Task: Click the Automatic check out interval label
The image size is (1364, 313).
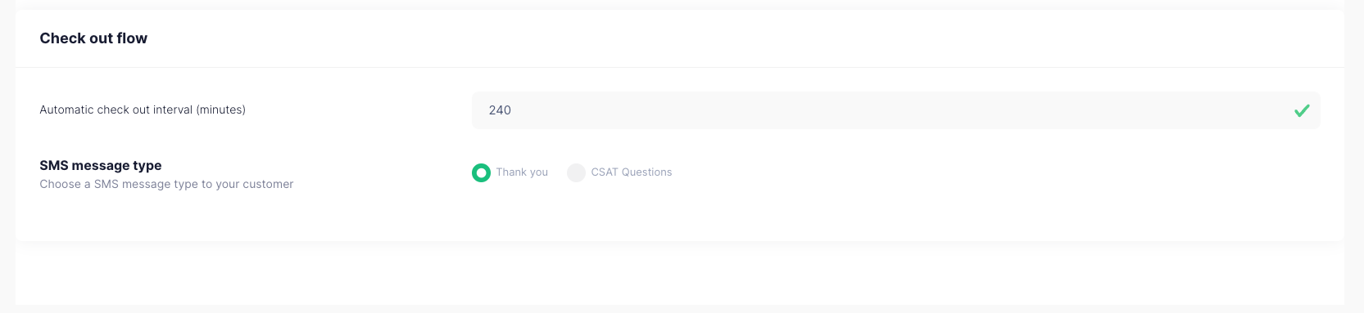Action: tap(143, 110)
